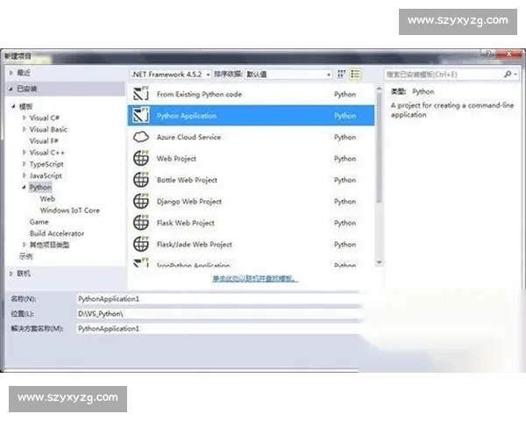This screenshot has height=421, width=526.
Task: Select Flask/Jade Web Project row text
Action: click(195, 245)
